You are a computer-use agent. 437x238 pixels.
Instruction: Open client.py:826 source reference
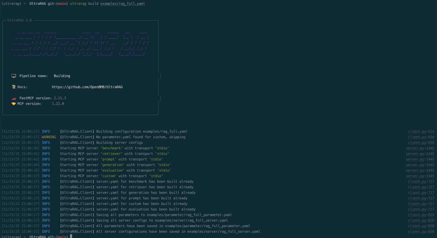tap(421, 221)
